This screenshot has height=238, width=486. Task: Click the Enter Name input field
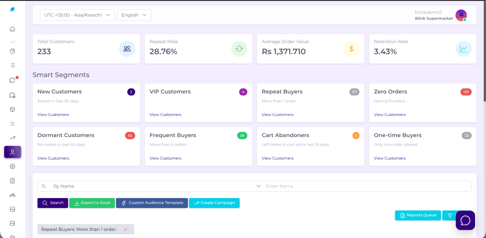coord(365,186)
